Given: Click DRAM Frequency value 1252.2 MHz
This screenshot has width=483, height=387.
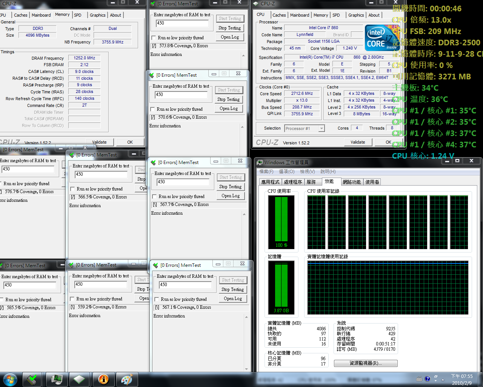Looking at the screenshot, I should tap(84, 58).
